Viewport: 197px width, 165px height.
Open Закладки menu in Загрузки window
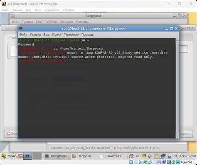click(66, 22)
